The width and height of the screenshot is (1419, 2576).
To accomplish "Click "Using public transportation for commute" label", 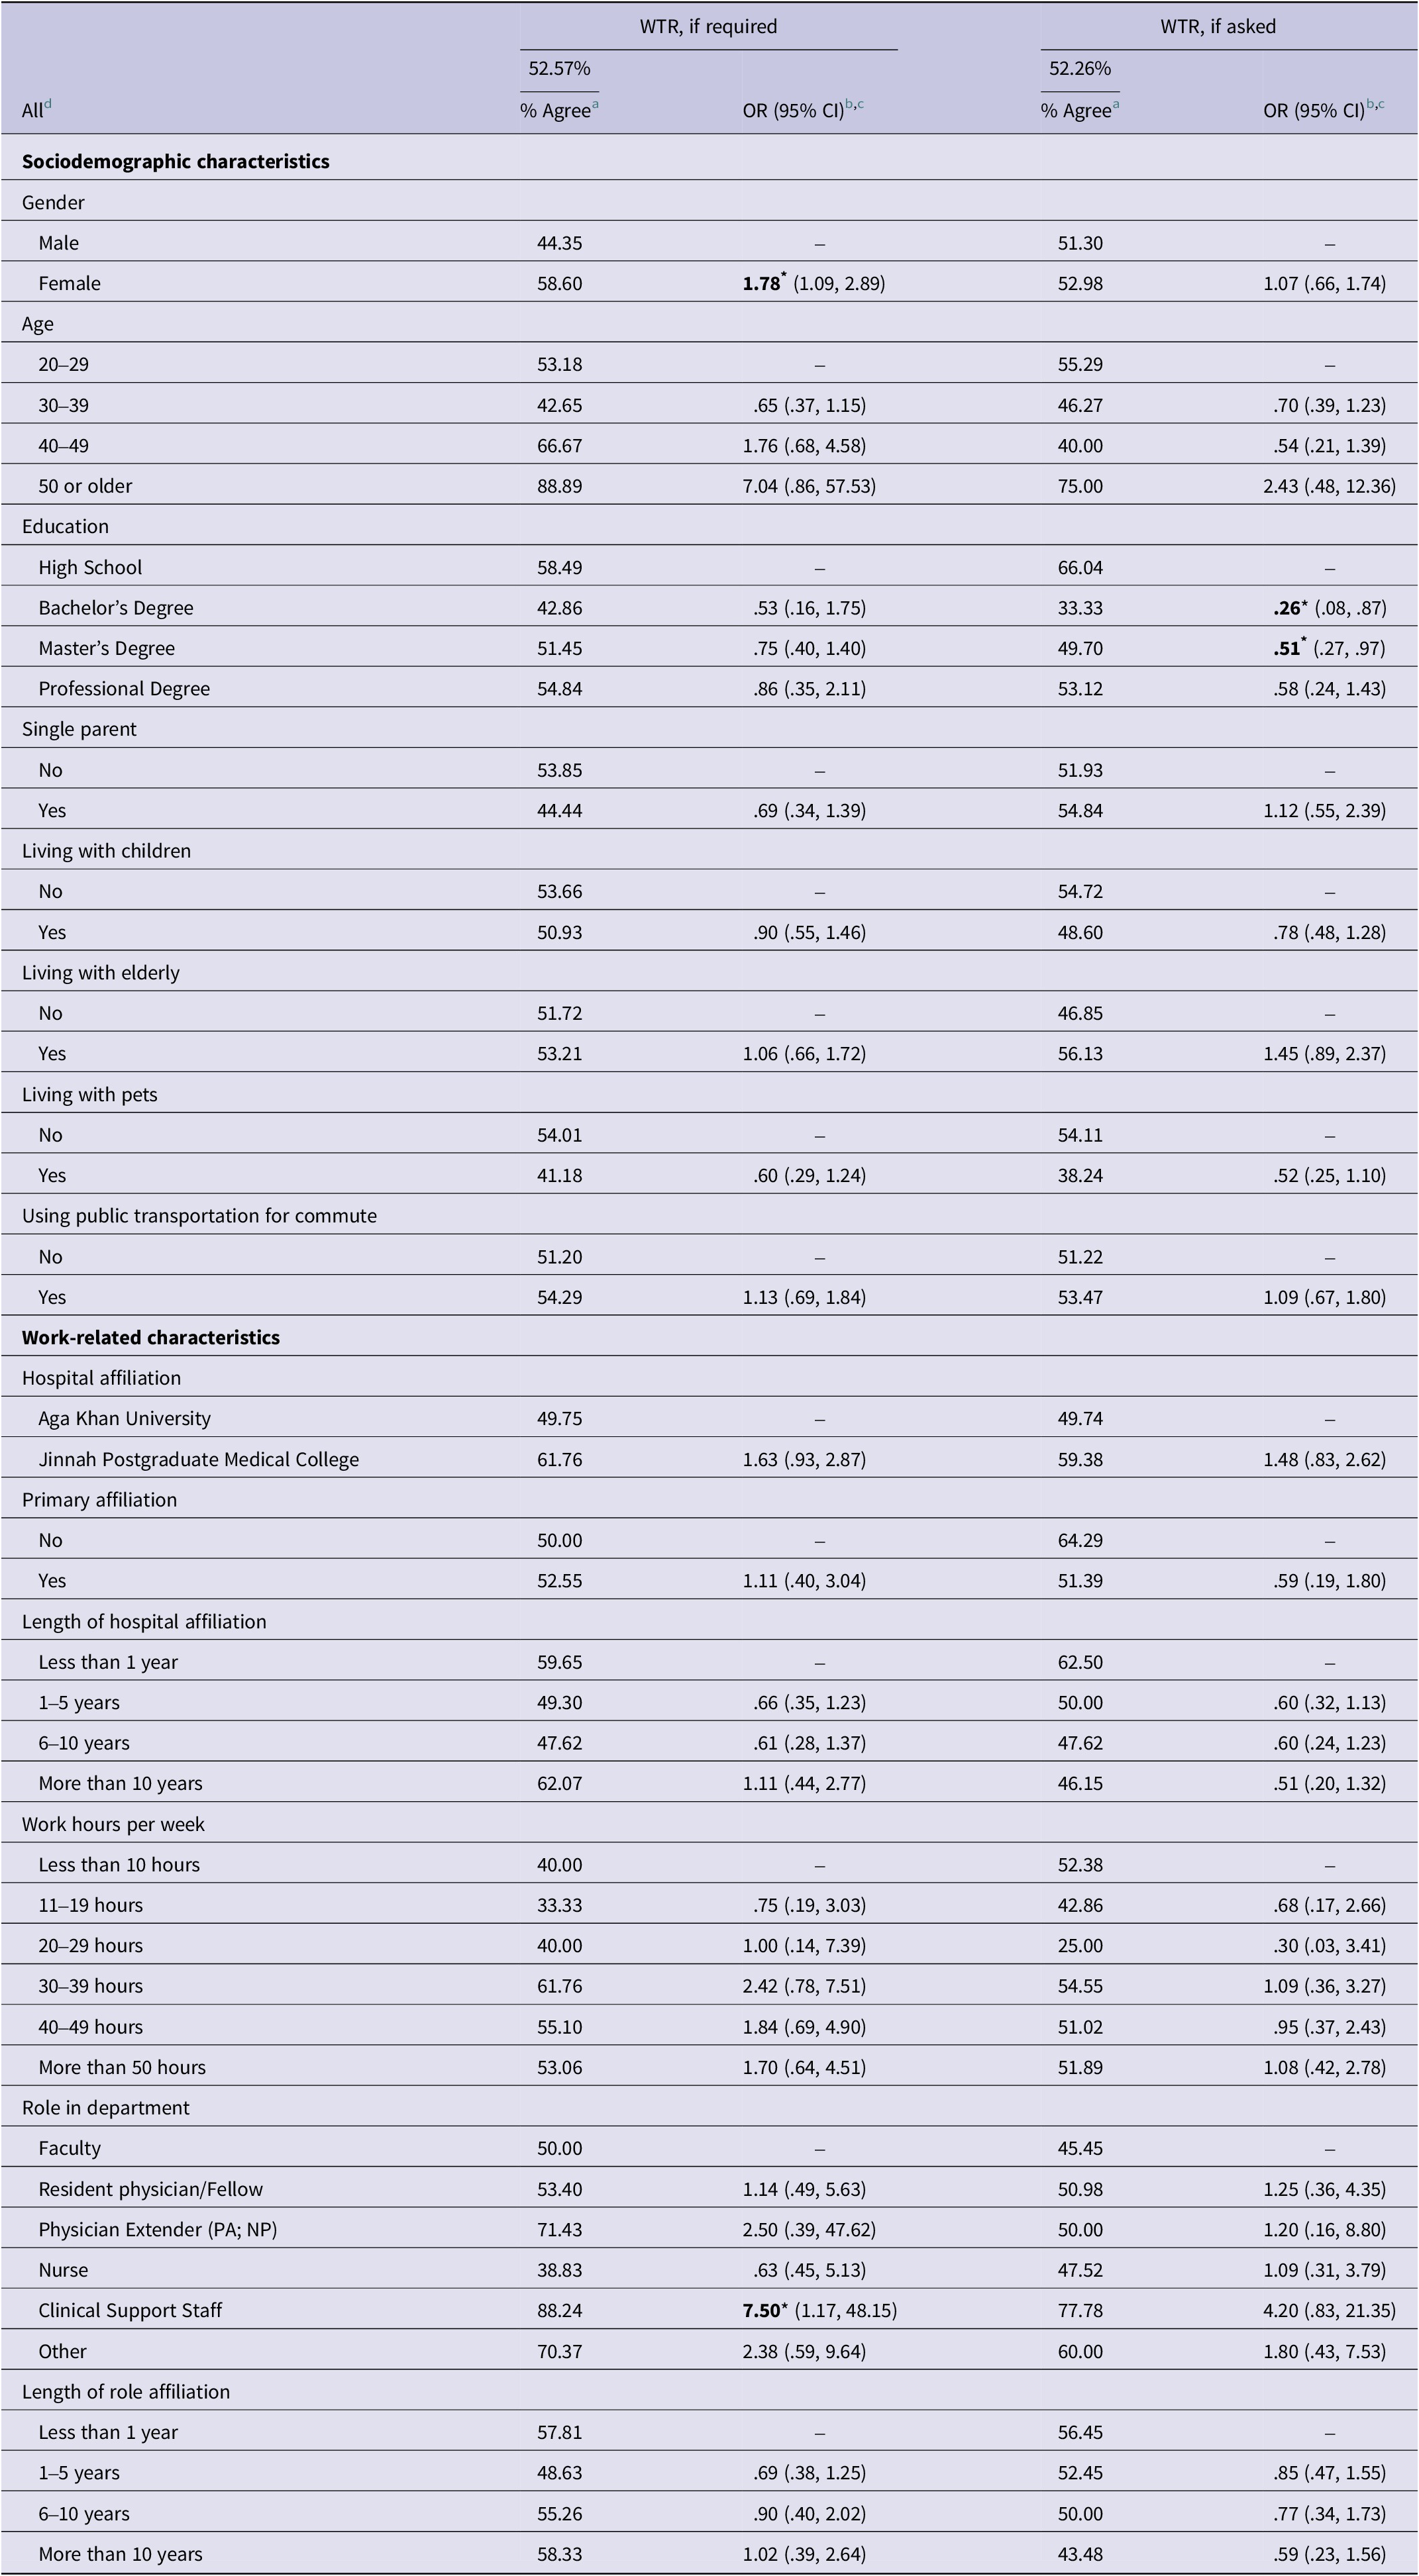I will (199, 1216).
